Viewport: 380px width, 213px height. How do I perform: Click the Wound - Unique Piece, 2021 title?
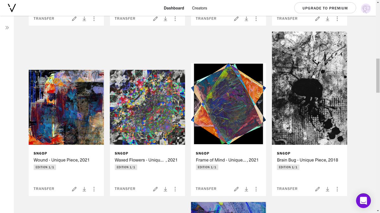pyautogui.click(x=61, y=160)
